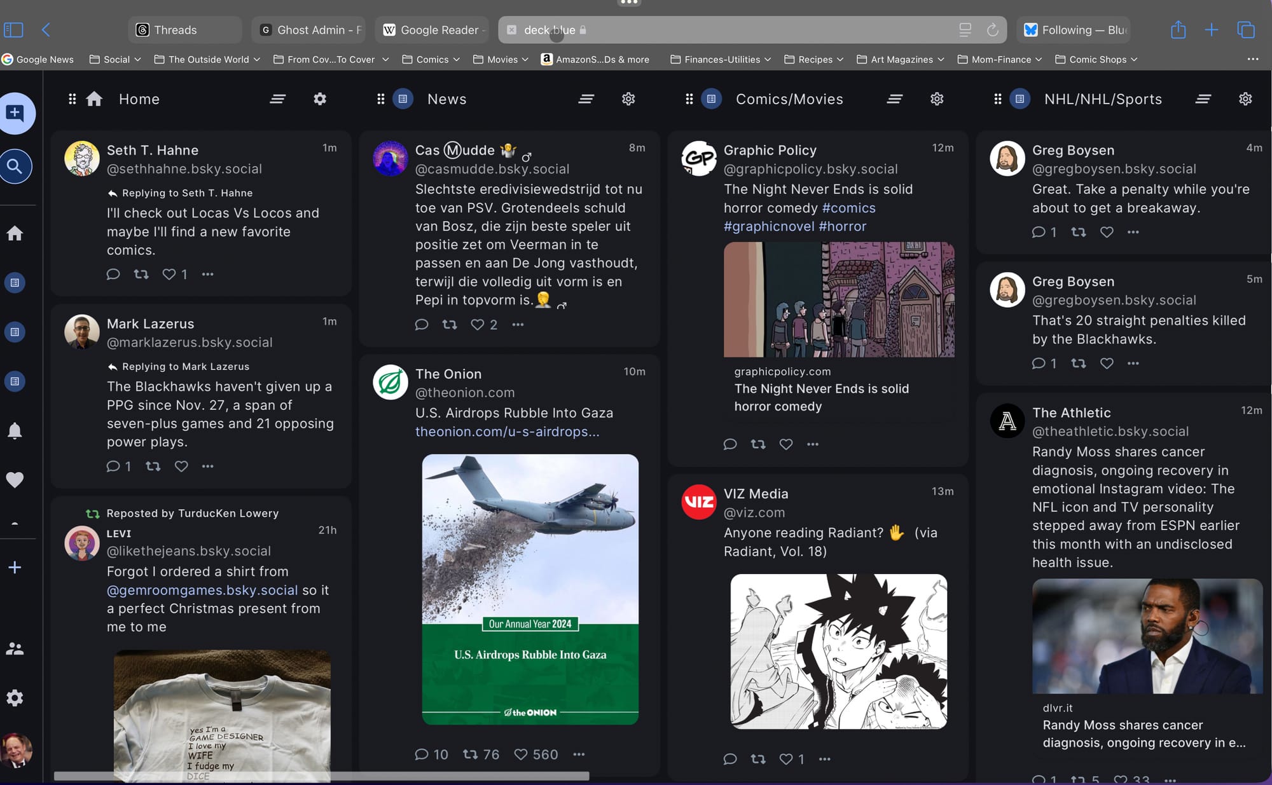1272x785 pixels.
Task: Open the AmazonS...Ds & more bookmark
Action: click(595, 59)
